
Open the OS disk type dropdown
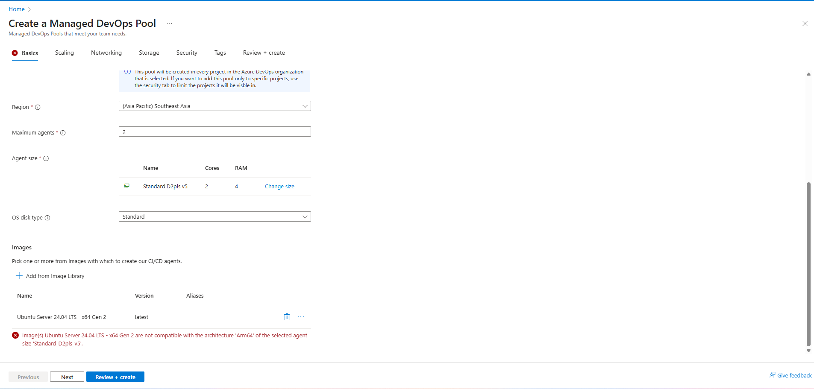[x=215, y=216]
